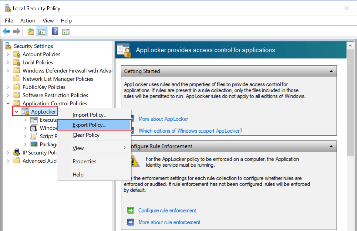Click the Security Settings root icon

point(8,46)
